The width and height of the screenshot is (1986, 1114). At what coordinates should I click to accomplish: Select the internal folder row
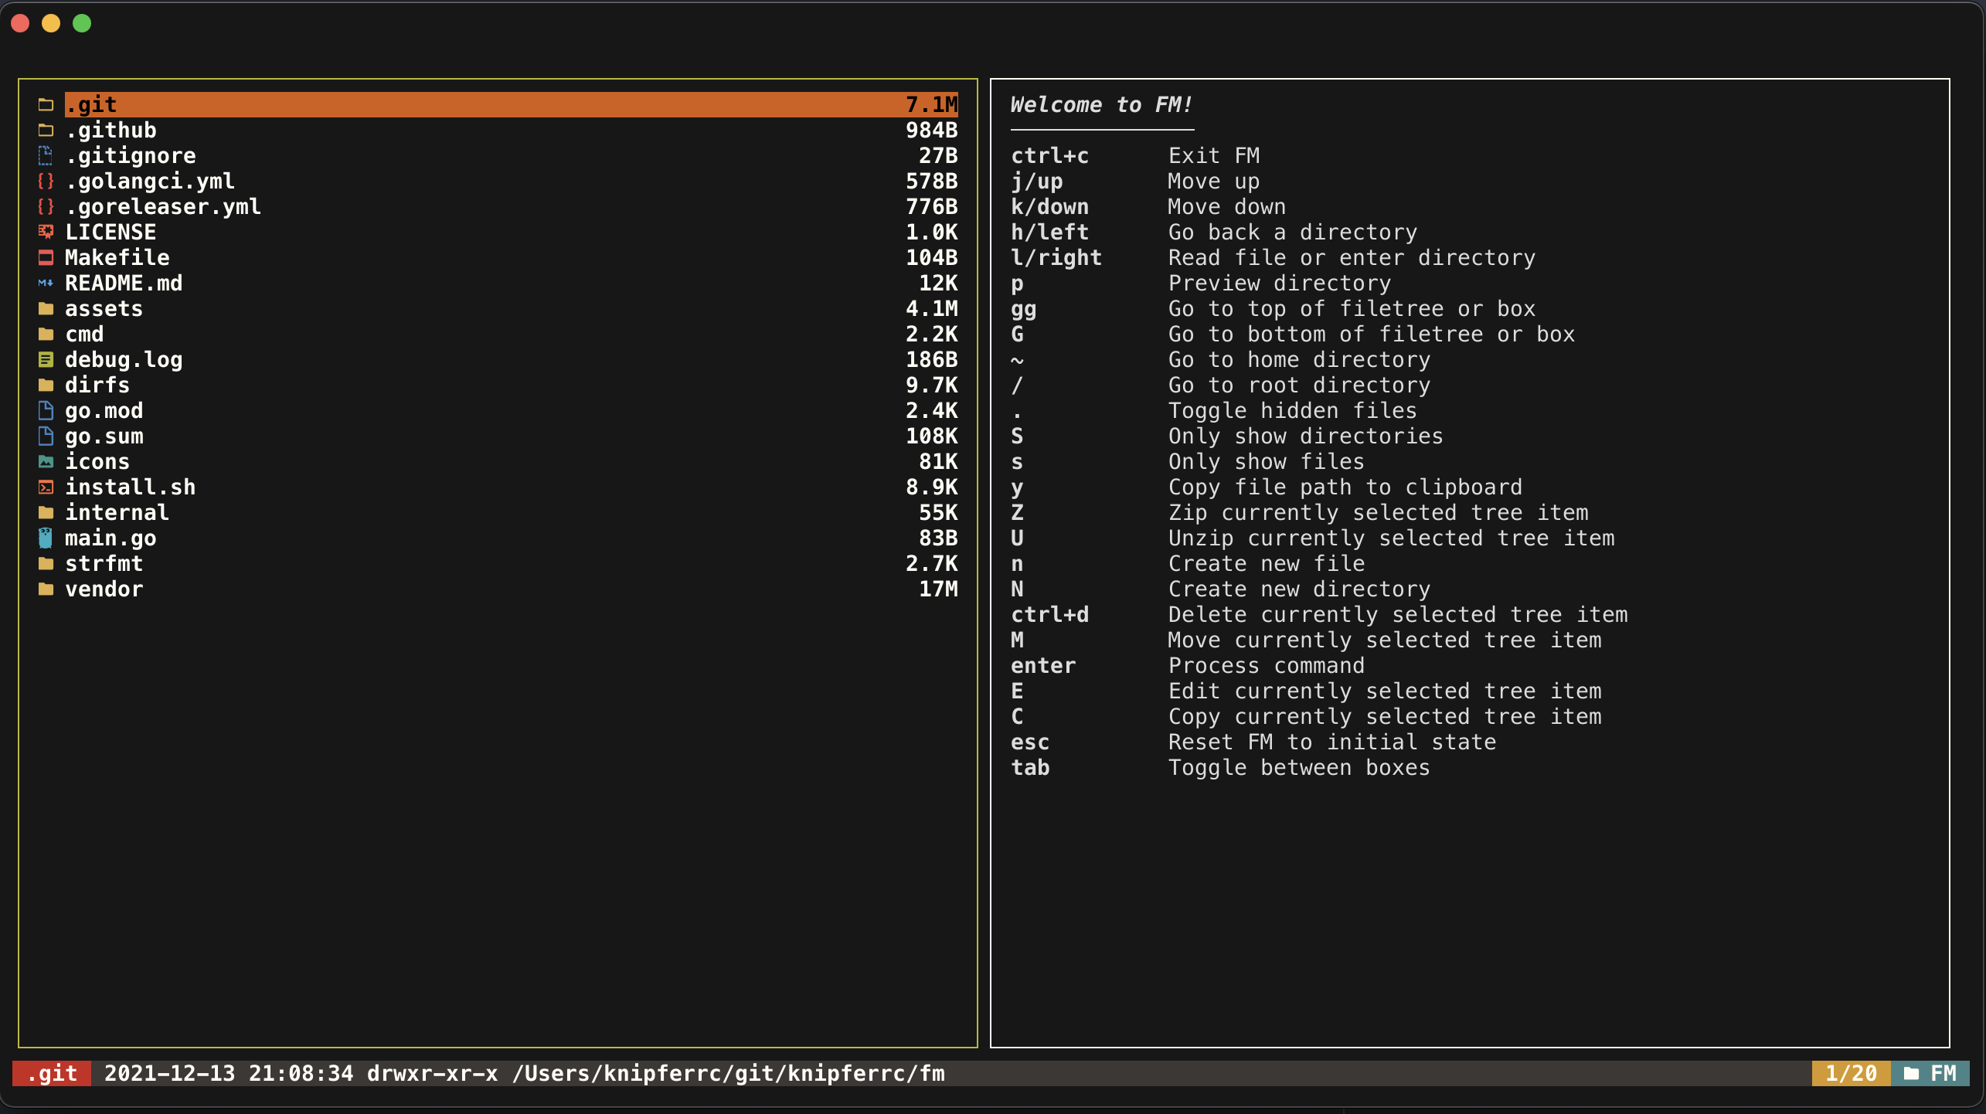tap(117, 513)
